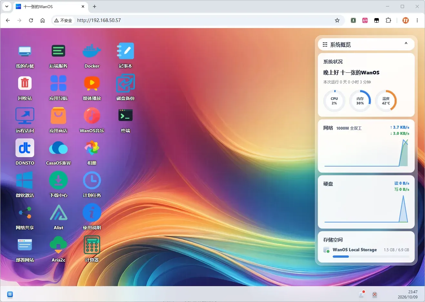Open the 我的存储 storage icon
The image size is (425, 302).
25,51
